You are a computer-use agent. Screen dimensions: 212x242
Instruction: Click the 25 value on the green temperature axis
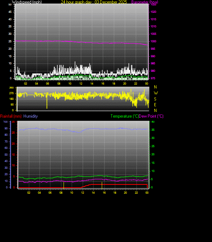point(153,146)
